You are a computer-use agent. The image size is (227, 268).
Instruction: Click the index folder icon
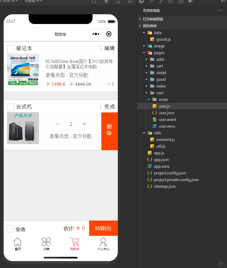coord(152,86)
